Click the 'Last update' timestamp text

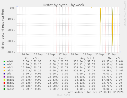point(95,92)
